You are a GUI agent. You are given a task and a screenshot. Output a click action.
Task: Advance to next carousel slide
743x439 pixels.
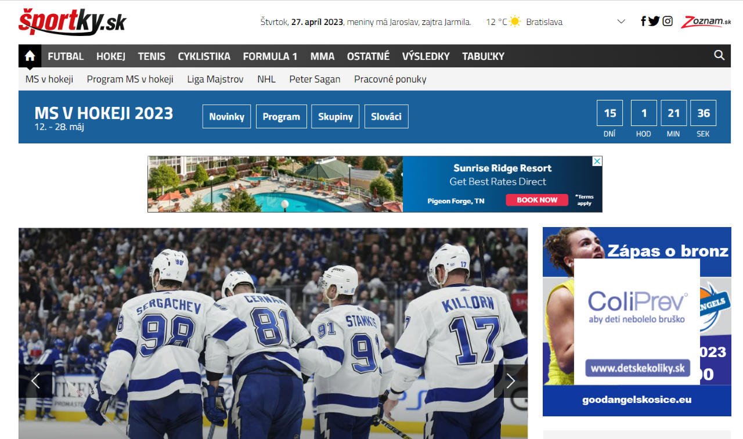[510, 381]
